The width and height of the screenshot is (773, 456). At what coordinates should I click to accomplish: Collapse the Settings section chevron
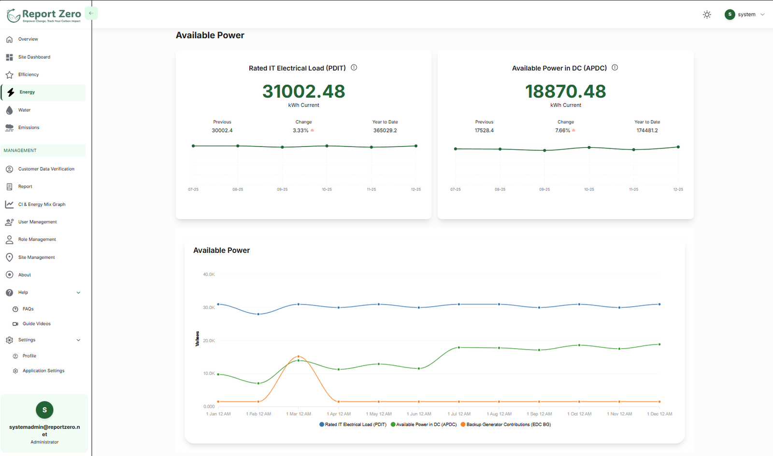[x=78, y=340]
